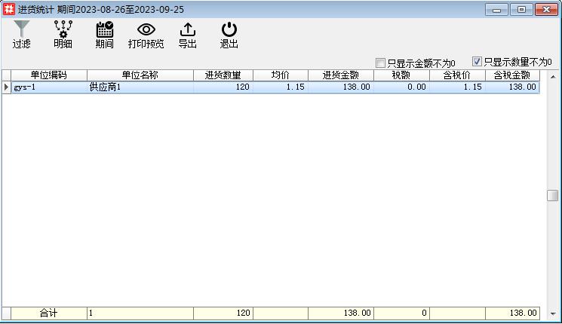Click the app icon in title bar
The image size is (562, 324).
point(9,10)
